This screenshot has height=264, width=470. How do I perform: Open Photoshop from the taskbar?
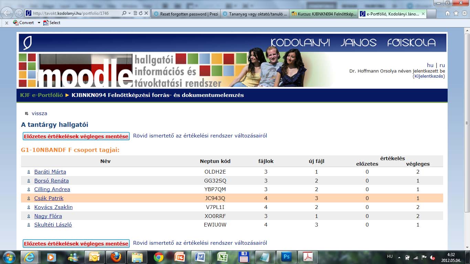click(286, 257)
